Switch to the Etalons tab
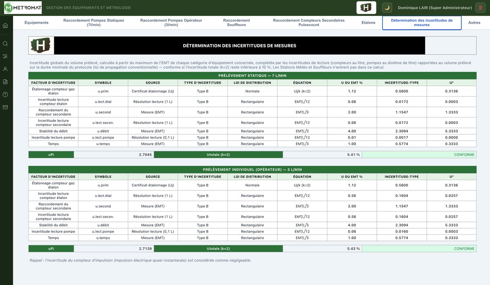 click(x=368, y=23)
